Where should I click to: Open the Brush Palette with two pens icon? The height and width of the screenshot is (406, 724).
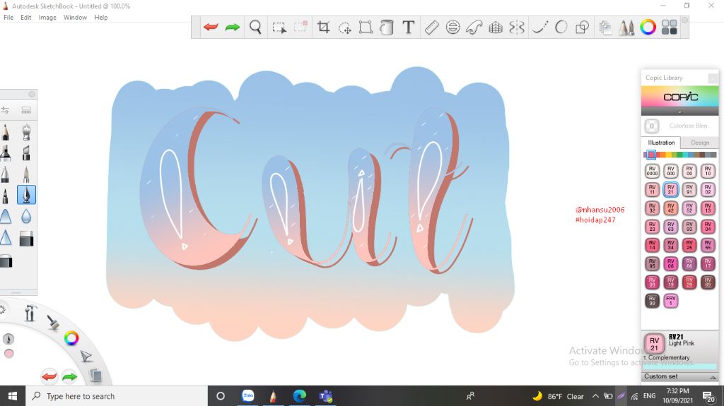coord(626,28)
